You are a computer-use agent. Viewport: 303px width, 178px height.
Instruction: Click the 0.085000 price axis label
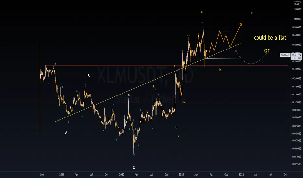296,110
